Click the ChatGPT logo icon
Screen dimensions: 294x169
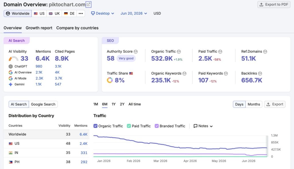(x=11, y=66)
